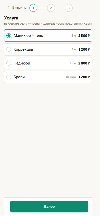
Task: Jump to step 2 in progress indicator
Action: pyautogui.click(x=51, y=8)
